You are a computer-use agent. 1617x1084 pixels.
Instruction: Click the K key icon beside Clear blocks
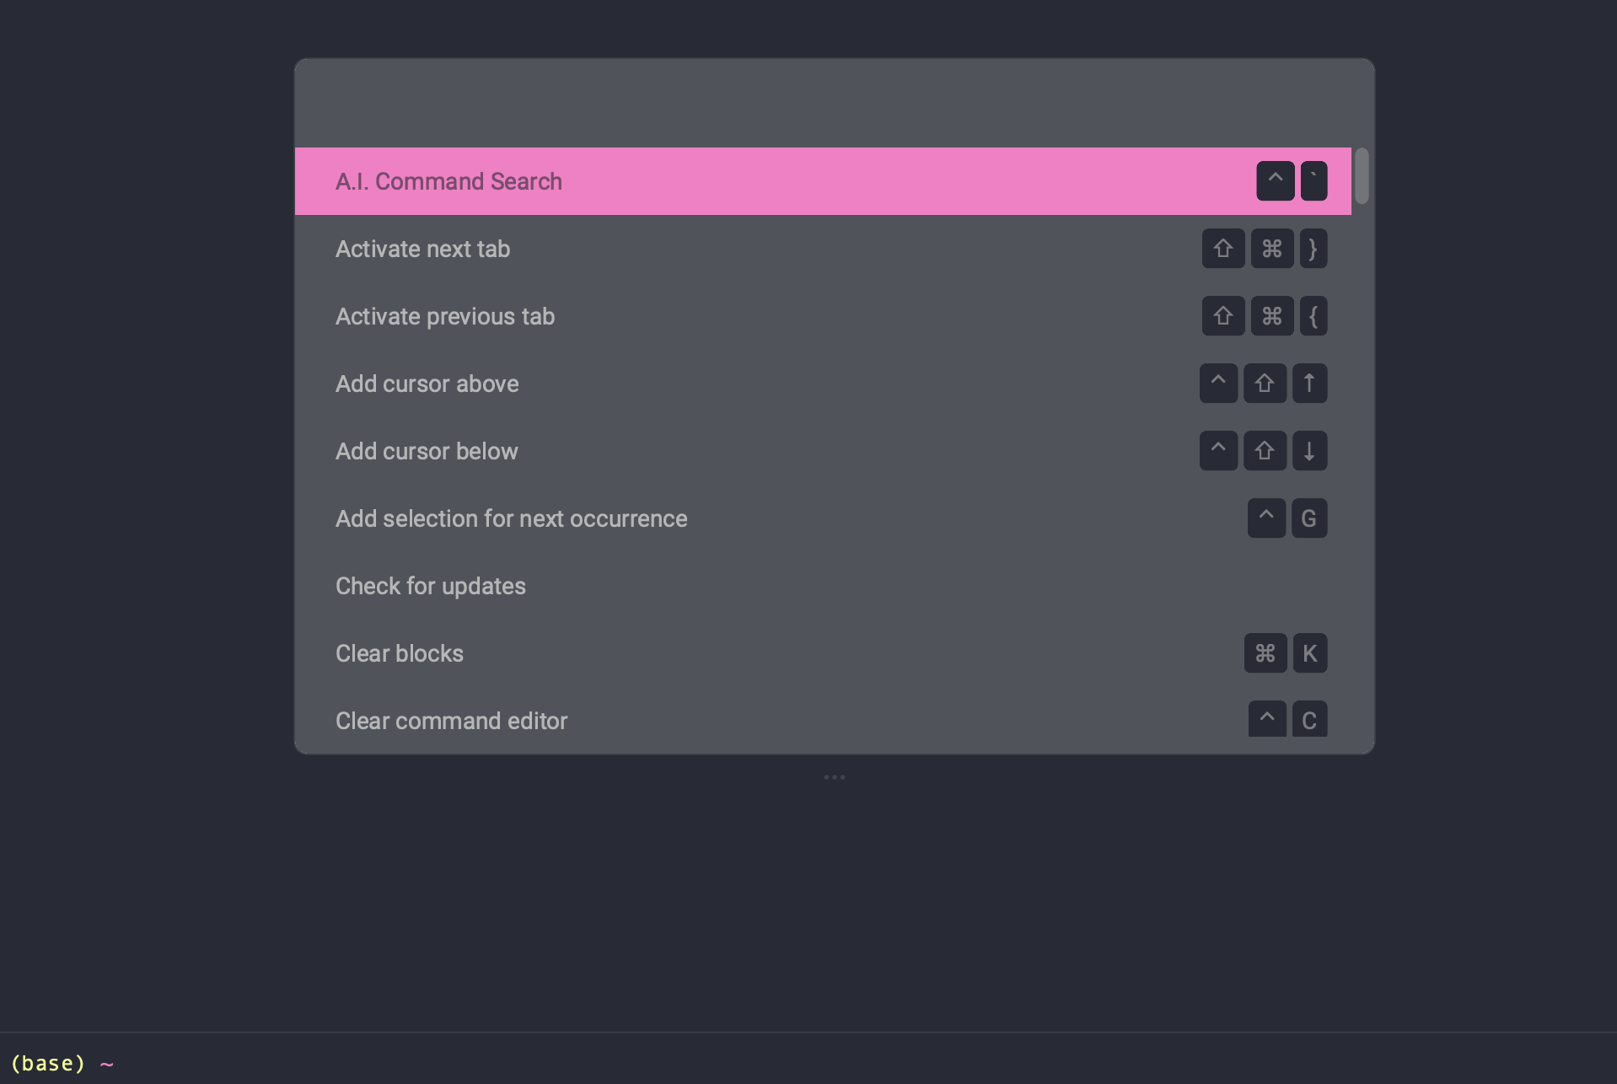pos(1309,653)
